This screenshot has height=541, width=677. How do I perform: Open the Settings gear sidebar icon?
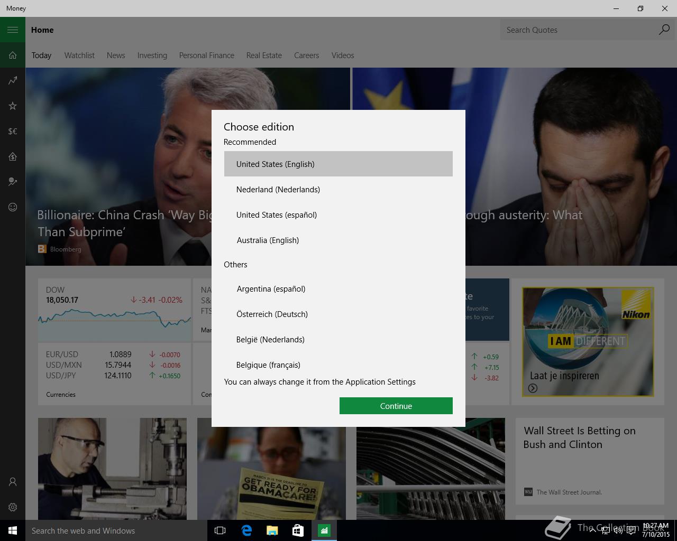[13, 507]
